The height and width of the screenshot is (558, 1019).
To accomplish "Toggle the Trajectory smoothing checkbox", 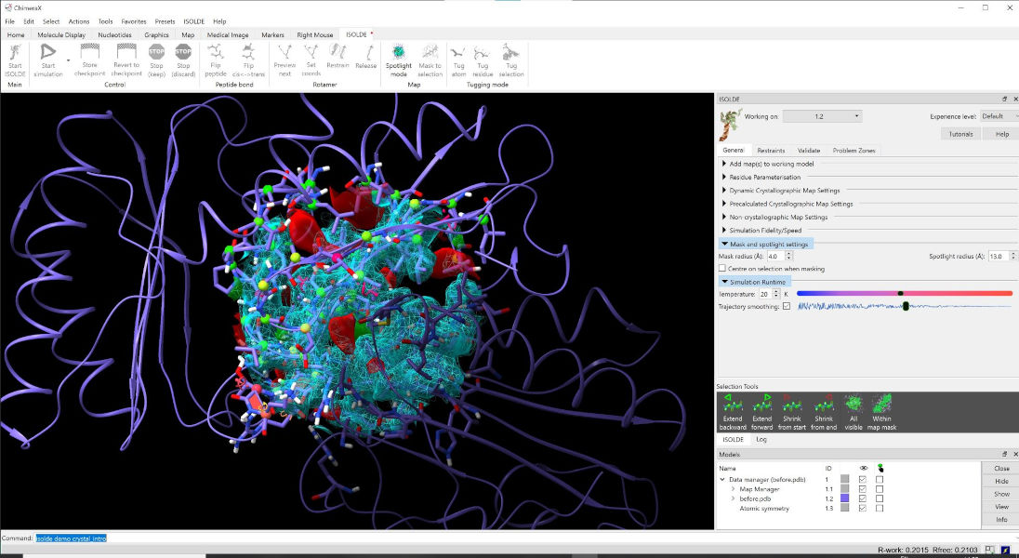I will pos(787,306).
